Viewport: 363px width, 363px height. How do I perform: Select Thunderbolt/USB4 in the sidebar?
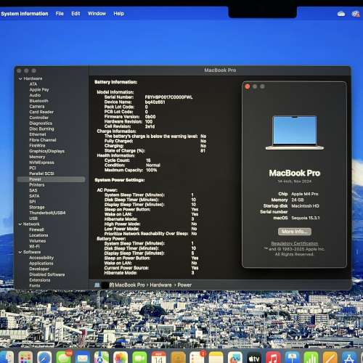coord(47,213)
